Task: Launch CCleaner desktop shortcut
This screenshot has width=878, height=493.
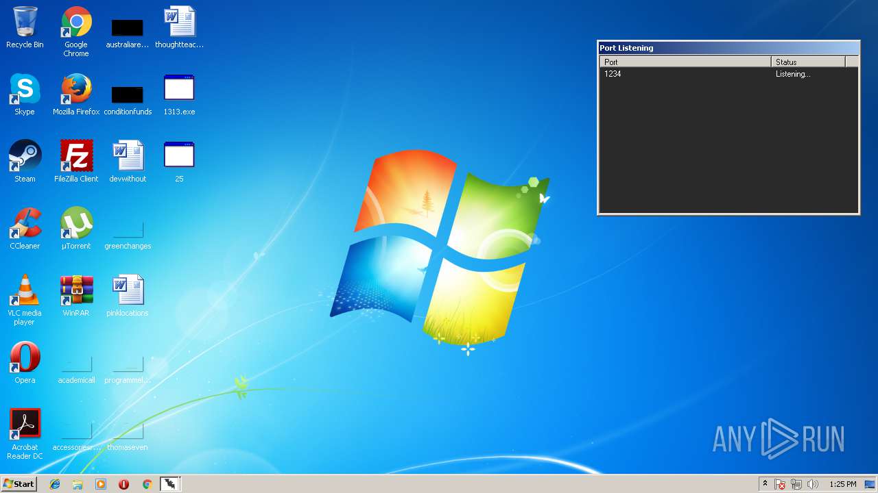Action: (x=25, y=229)
